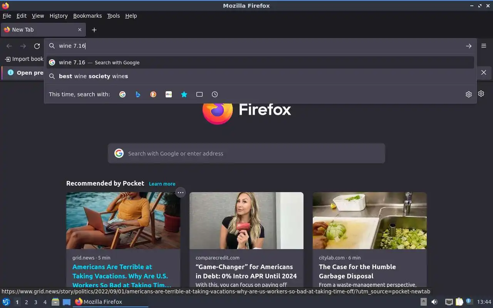Open volume control in system tray
The image size is (493, 308).
[x=434, y=302]
